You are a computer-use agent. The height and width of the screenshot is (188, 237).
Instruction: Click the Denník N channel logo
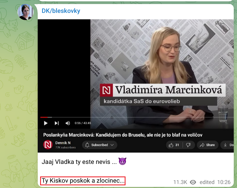point(48,145)
